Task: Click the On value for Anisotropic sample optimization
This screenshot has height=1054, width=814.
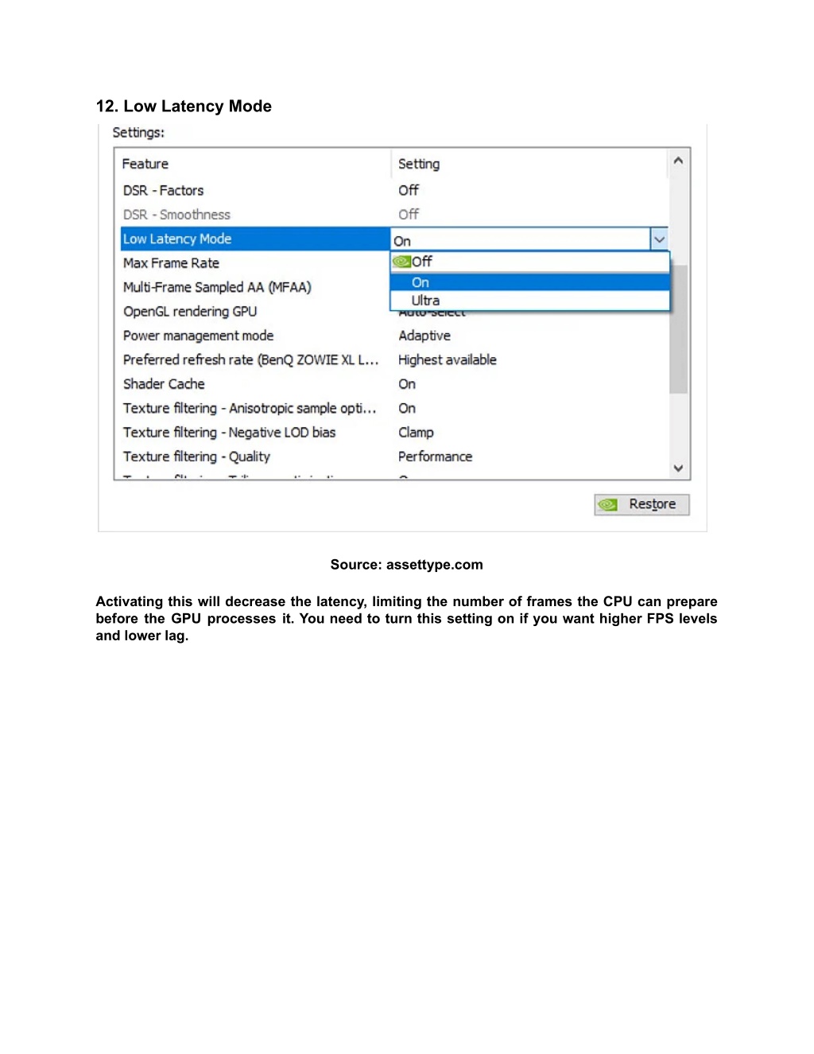Action: coord(407,408)
